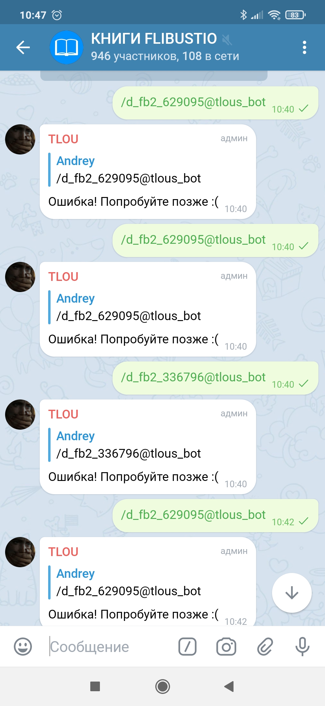Tap the paperclip attach icon

[x=265, y=647]
